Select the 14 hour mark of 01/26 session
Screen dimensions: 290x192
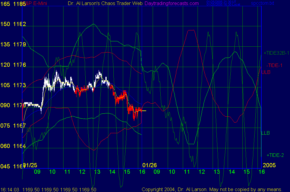(232, 172)
